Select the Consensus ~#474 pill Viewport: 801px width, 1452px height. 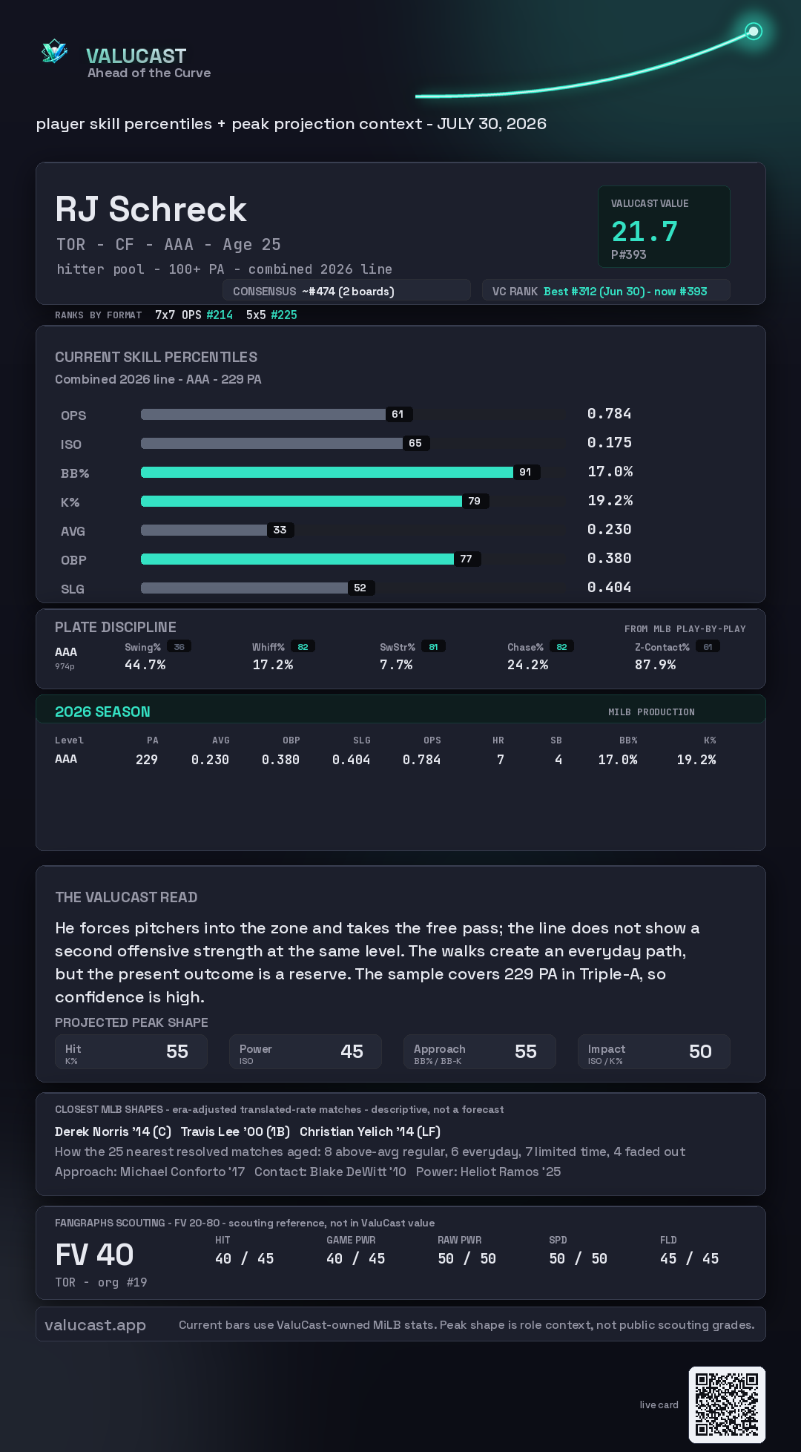(x=346, y=291)
